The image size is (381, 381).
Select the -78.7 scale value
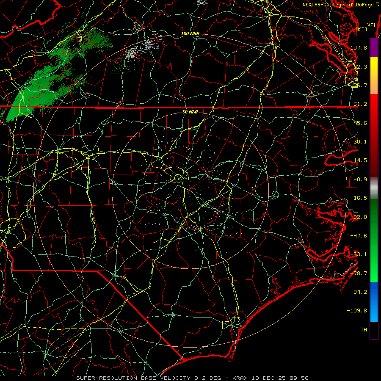click(x=359, y=273)
